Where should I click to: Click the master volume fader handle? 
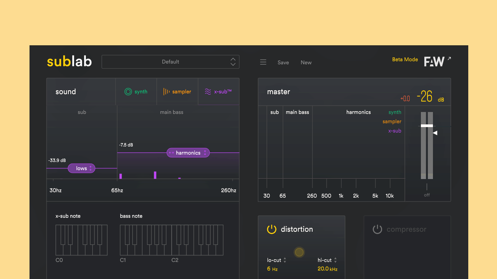[427, 126]
